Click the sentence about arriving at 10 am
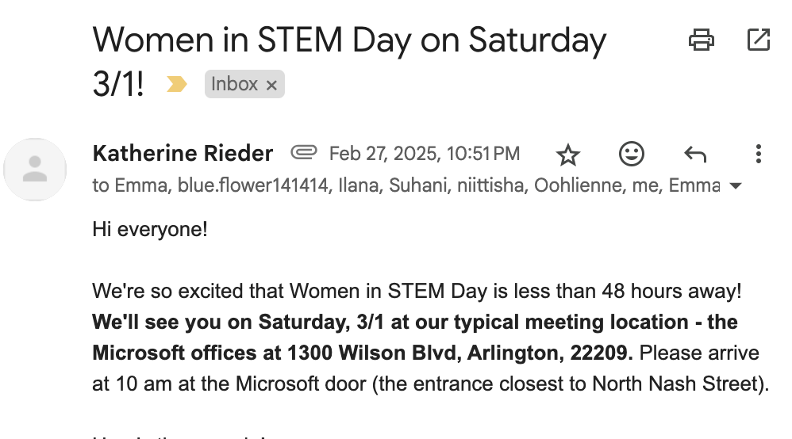Screen dimensions: 792x439 tap(429, 384)
